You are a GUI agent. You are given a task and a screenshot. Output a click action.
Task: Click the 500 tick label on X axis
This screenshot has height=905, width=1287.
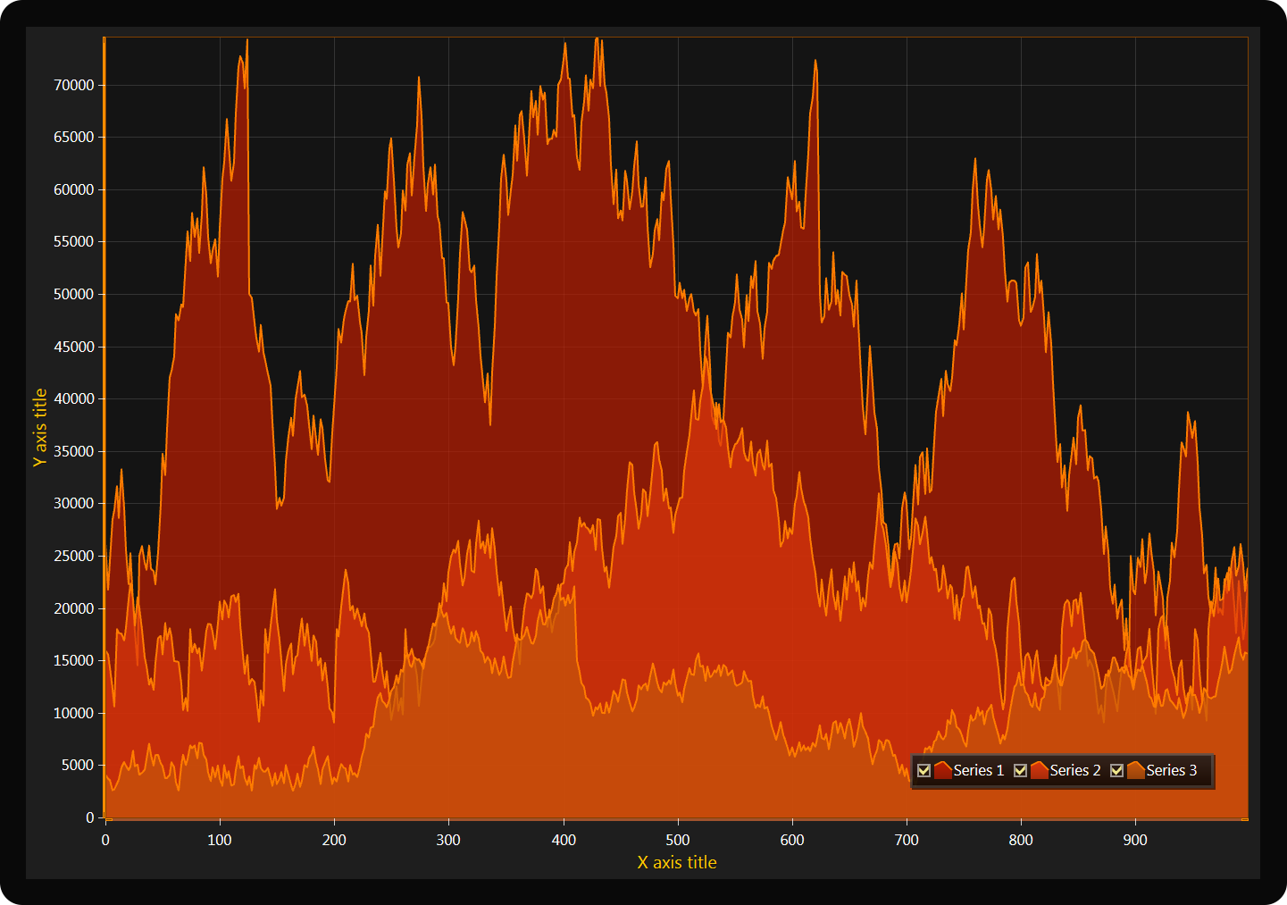(677, 840)
